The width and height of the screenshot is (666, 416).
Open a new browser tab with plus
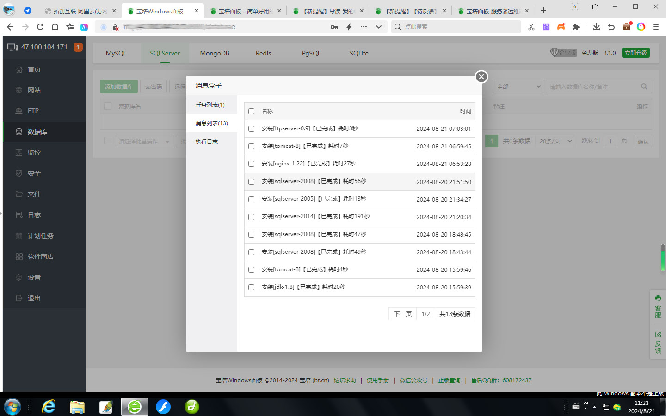[x=543, y=10]
